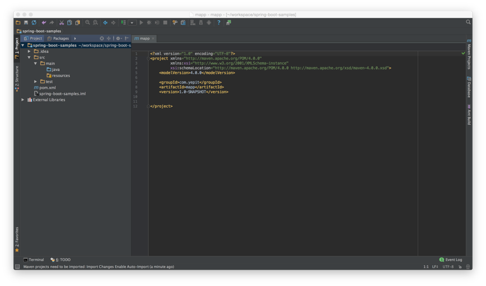Close the mapp editor tab

point(153,38)
